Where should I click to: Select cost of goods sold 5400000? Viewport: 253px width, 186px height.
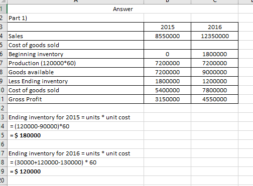pyautogui.click(x=167, y=90)
